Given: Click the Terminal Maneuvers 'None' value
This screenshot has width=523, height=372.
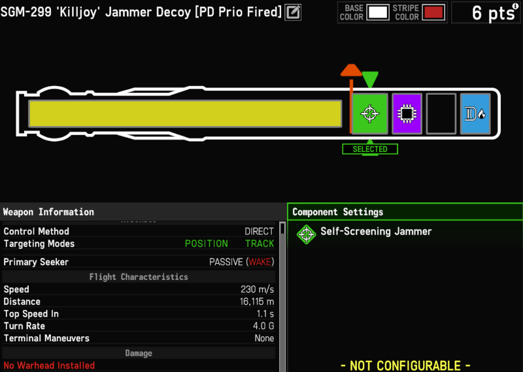Looking at the screenshot, I should (x=264, y=338).
